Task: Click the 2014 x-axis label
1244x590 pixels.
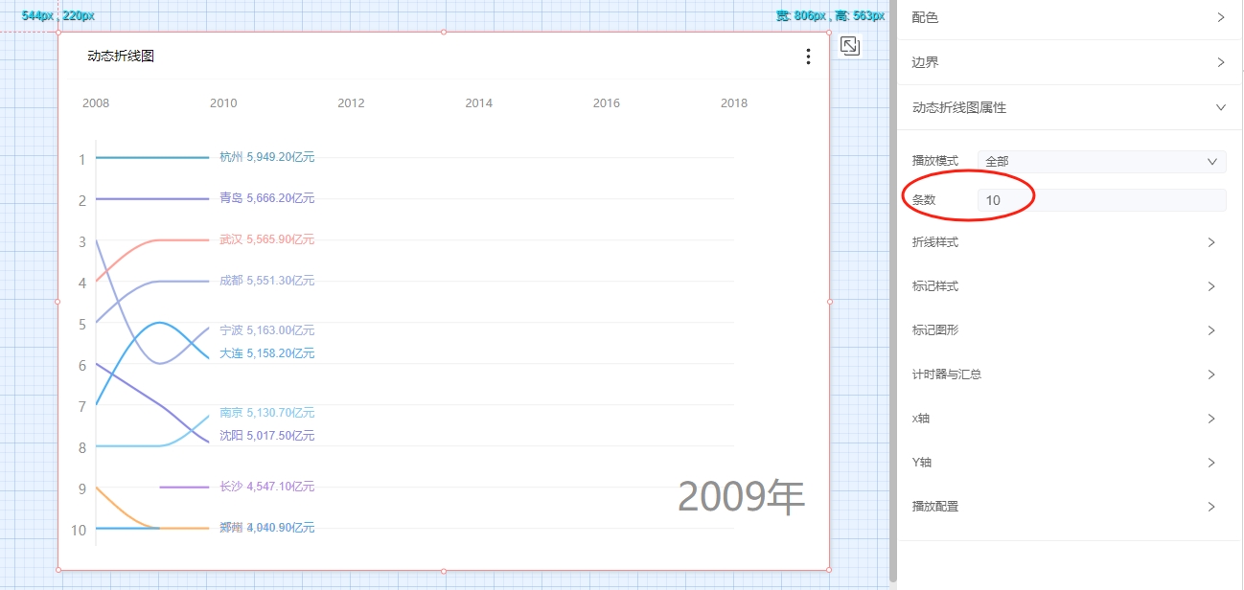Action: [478, 103]
